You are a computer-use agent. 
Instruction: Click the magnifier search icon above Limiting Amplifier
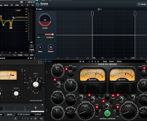point(40,62)
